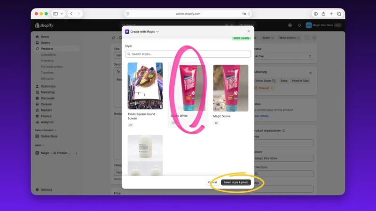Open Gift cards under Products

pos(47,79)
